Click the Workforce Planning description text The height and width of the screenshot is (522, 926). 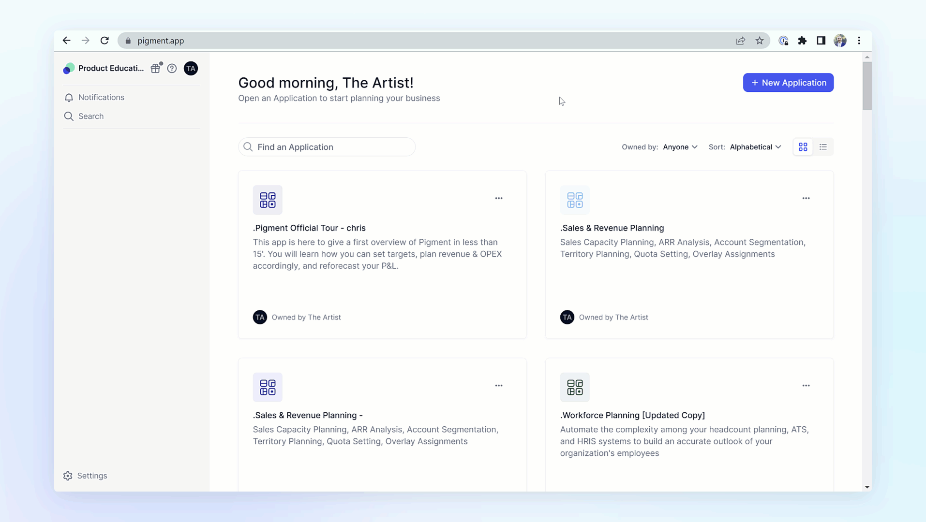pyautogui.click(x=685, y=441)
